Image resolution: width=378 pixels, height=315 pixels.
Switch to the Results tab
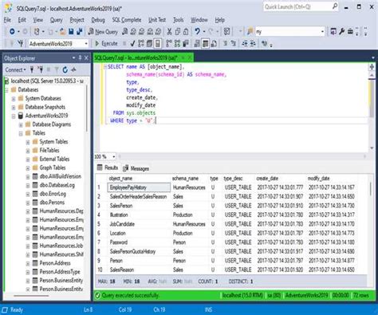pos(108,167)
